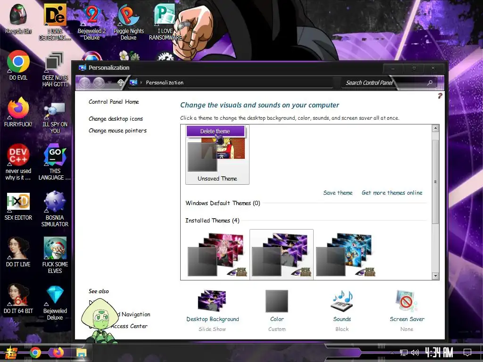Screen dimensions: 483x362
Task: Open Desktop Background settings
Action: click(x=213, y=310)
